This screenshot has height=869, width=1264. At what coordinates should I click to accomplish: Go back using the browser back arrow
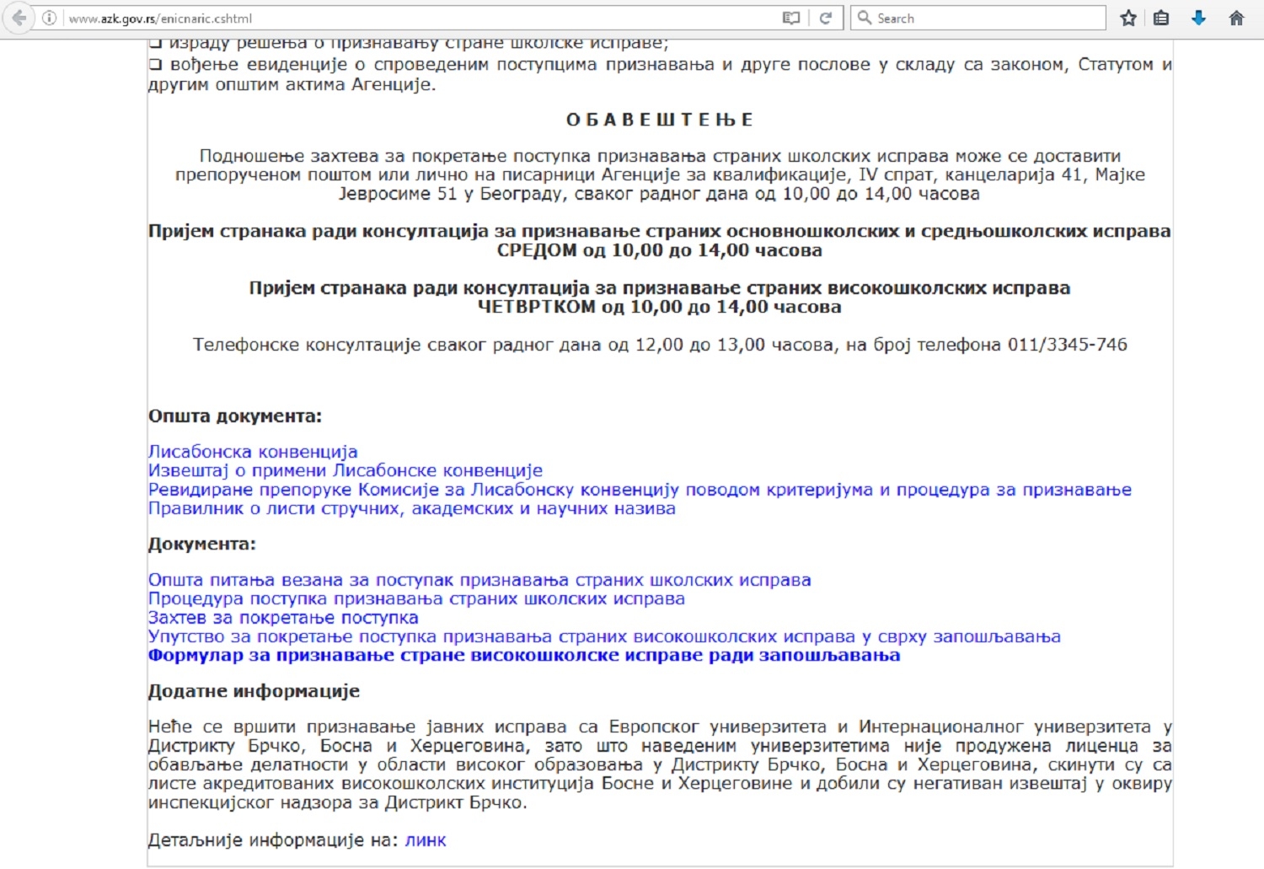[19, 18]
